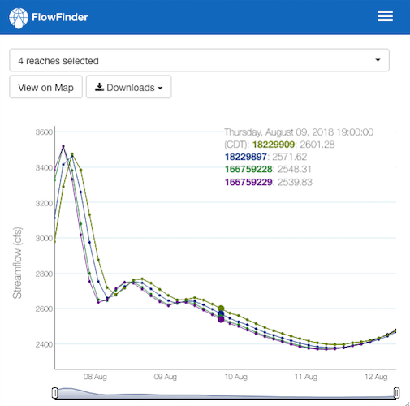The height and width of the screenshot is (406, 410).
Task: Click the resize grip at bottom-right corner
Action: 408,404
